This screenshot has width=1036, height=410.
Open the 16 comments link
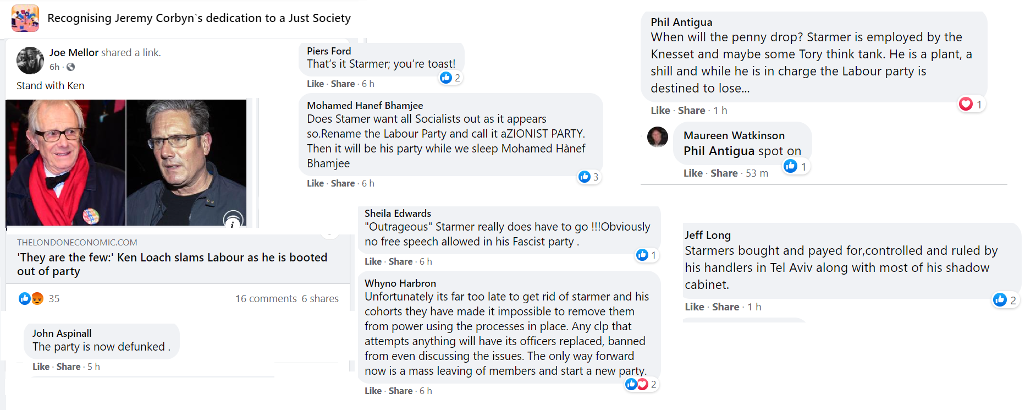(266, 298)
